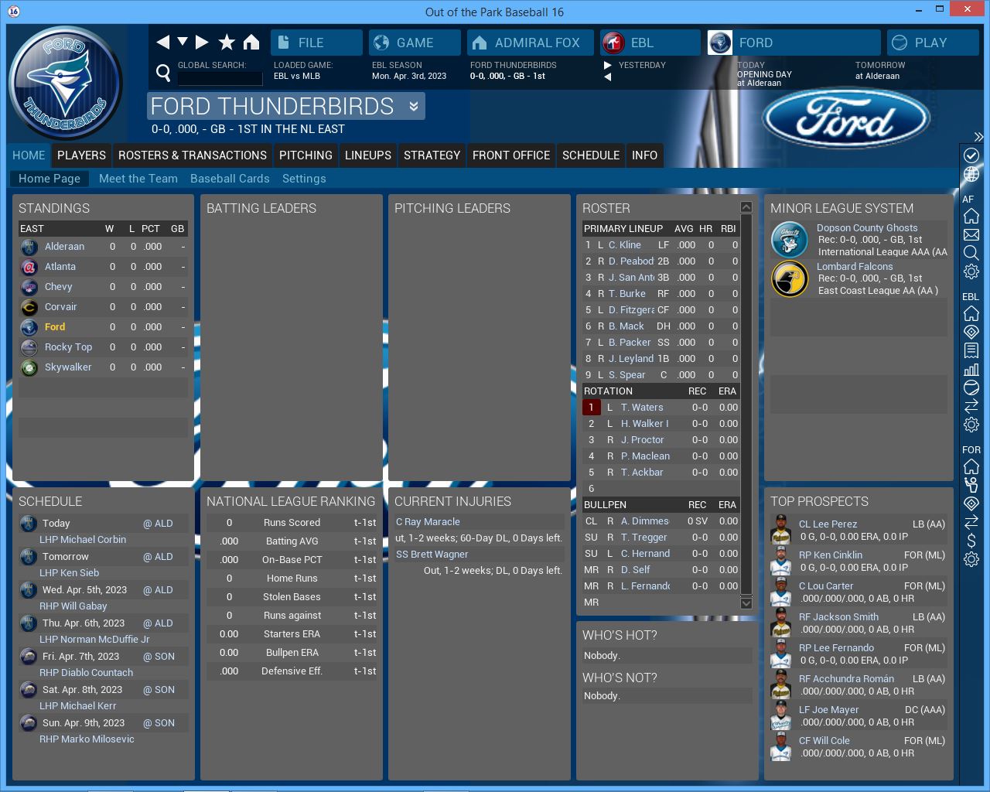Click the swap arrows icon under FOR
Screen dimensions: 990x792
(971, 522)
